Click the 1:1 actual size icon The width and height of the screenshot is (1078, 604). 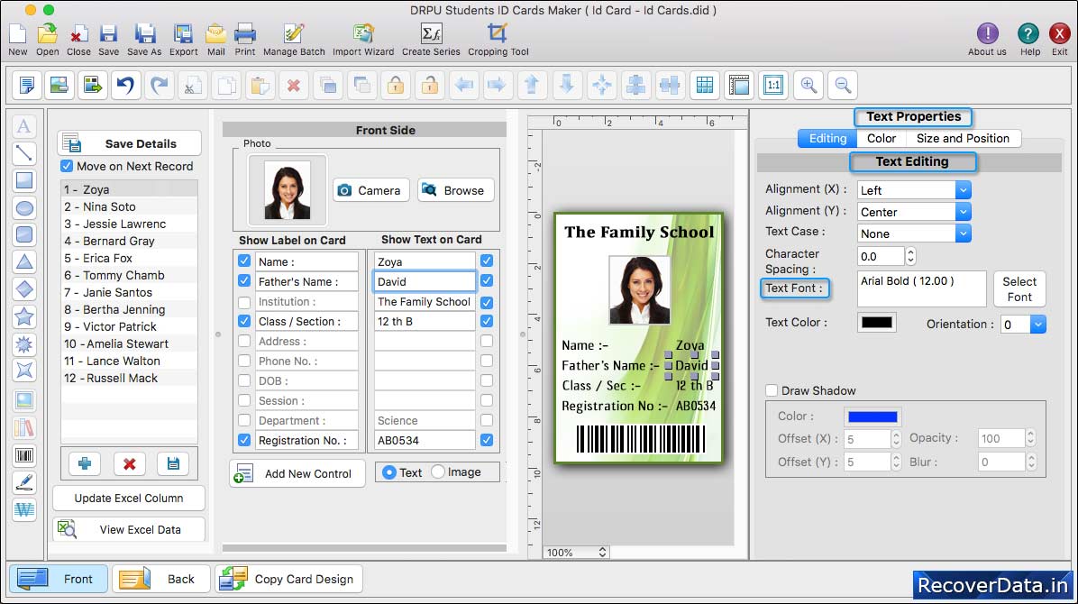click(773, 86)
